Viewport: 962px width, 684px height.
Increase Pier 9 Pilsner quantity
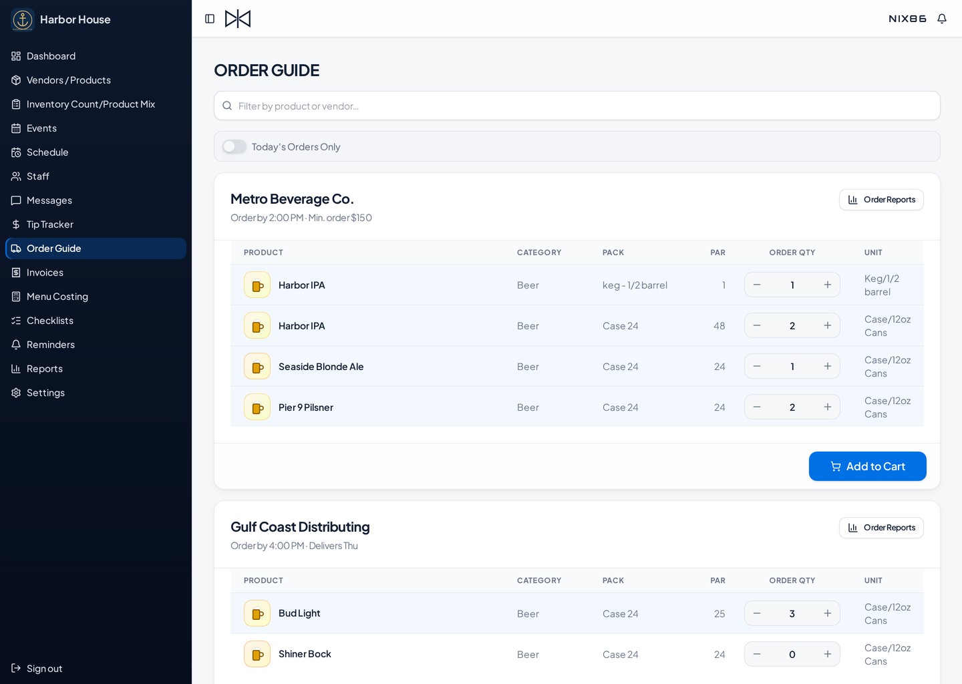(828, 407)
